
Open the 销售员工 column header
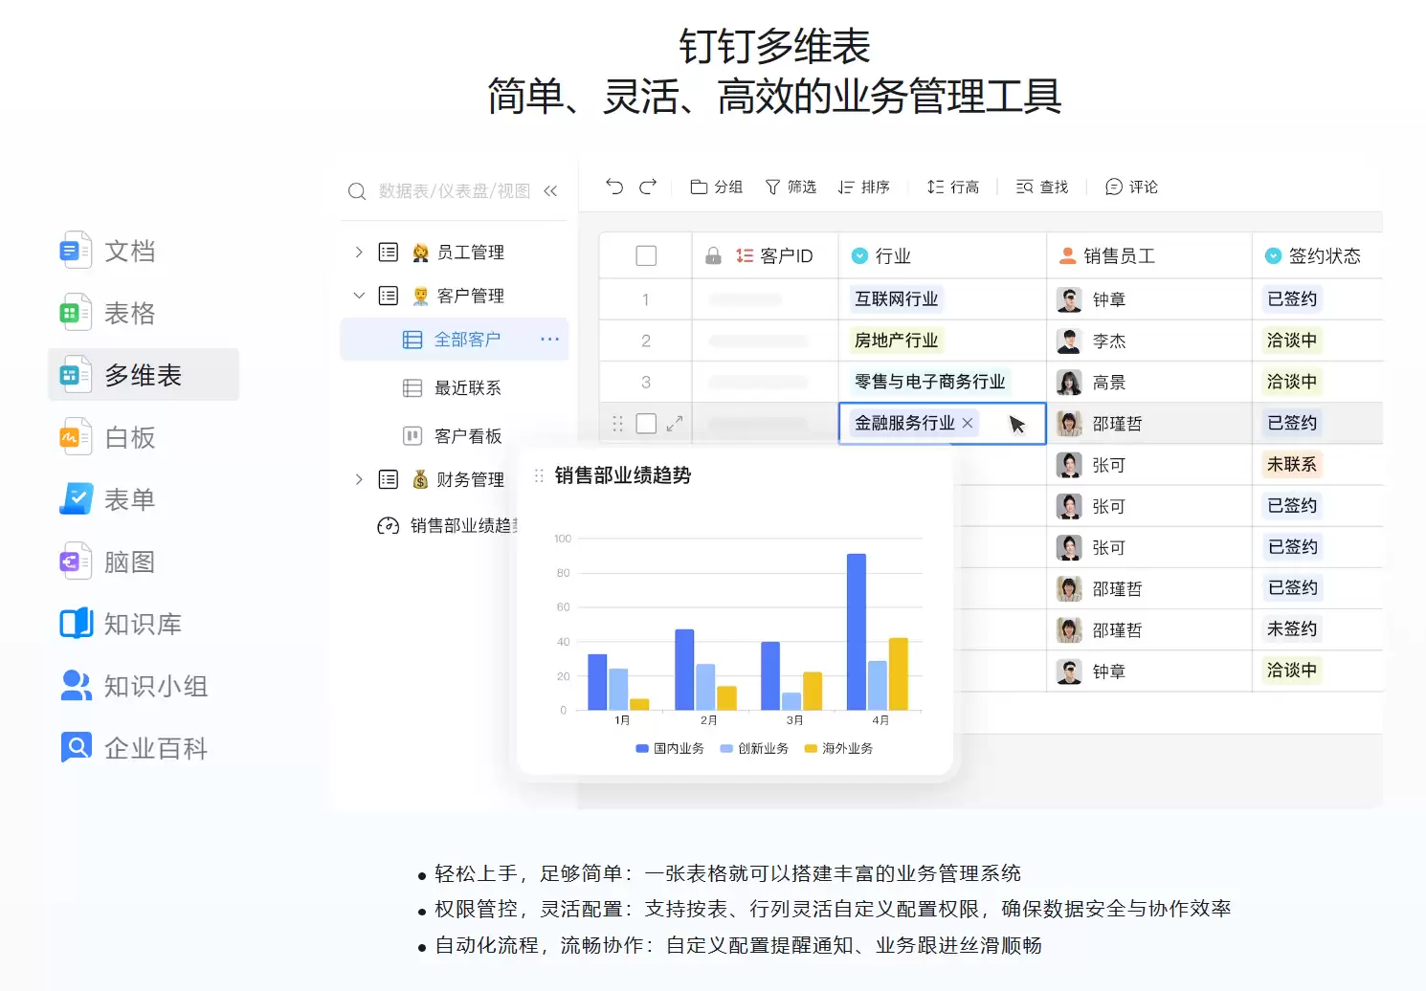click(1148, 255)
